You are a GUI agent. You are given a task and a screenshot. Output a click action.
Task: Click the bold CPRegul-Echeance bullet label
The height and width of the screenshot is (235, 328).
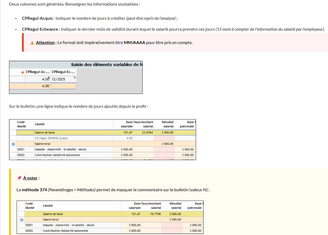pos(41,29)
